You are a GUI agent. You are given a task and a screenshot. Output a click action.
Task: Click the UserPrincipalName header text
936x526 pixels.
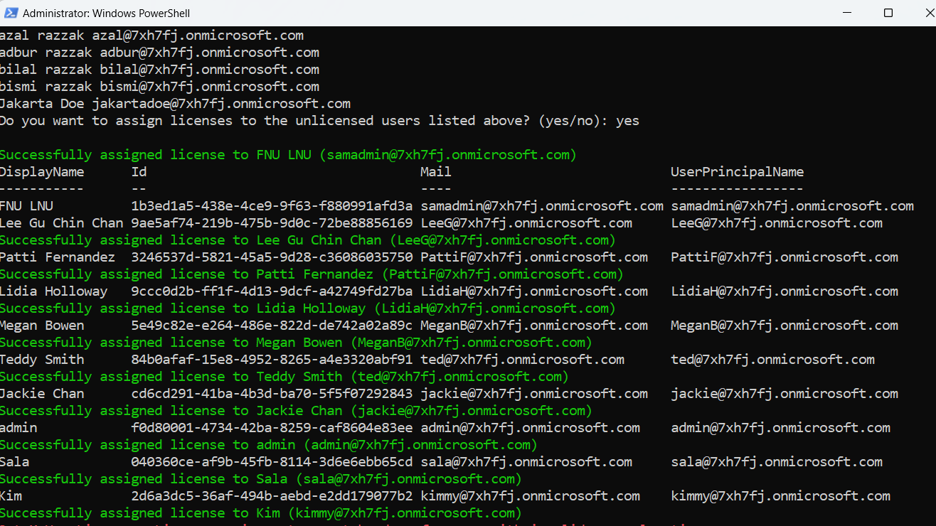click(738, 171)
